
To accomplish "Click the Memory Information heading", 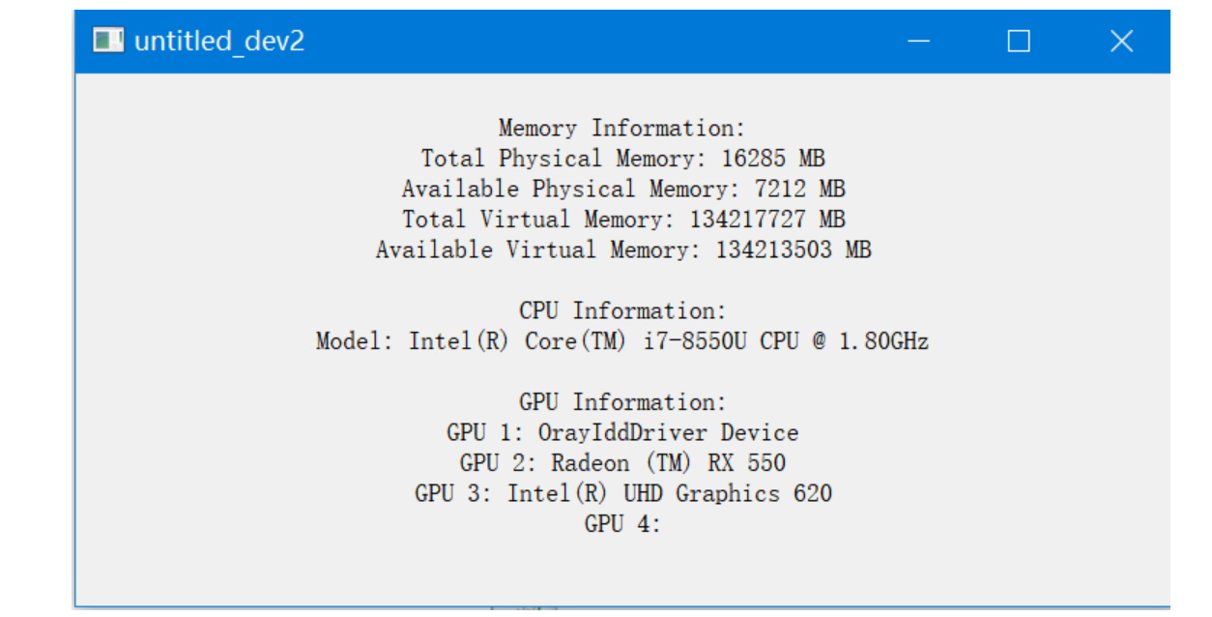I will (x=622, y=128).
